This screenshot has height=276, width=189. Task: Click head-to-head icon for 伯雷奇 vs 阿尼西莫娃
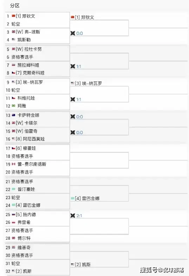[73, 133]
